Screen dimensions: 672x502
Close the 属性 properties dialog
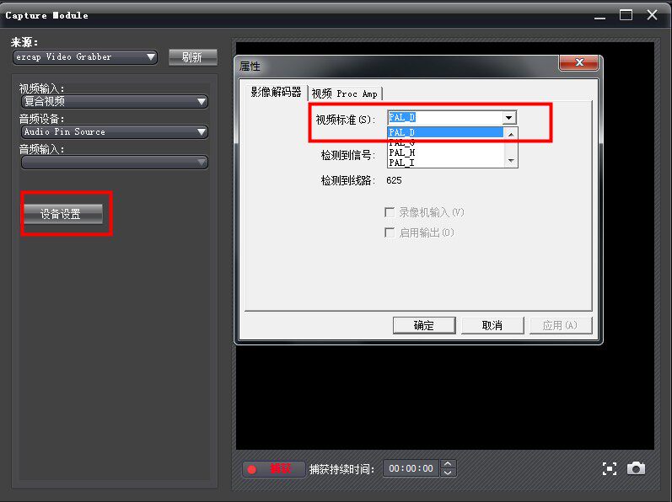click(578, 62)
